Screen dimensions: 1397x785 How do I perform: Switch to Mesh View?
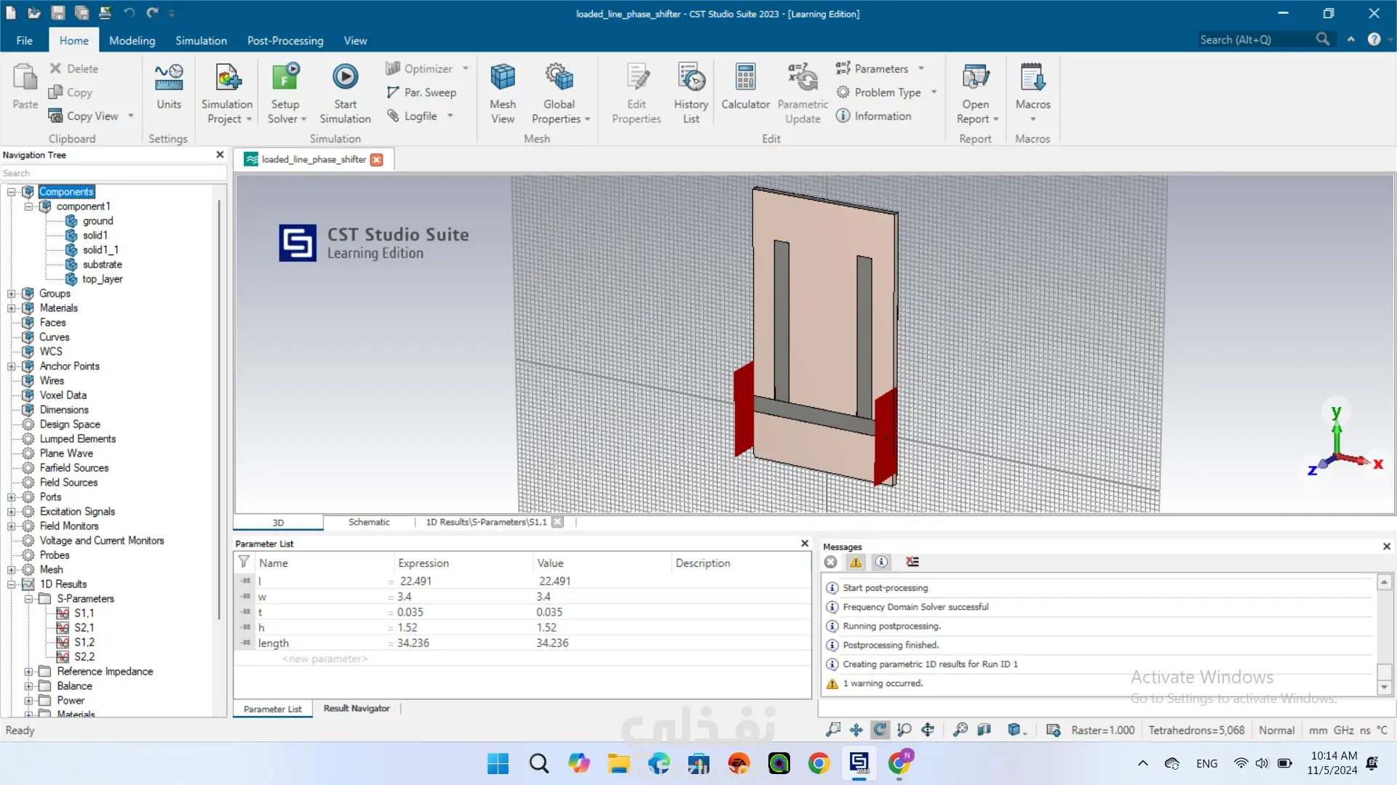point(503,94)
